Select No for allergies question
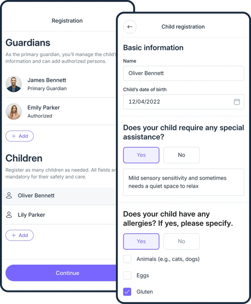Image resolution: width=251 pixels, height=304 pixels. pos(181,241)
